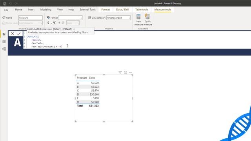Select the $110 cell for product F
This screenshot has height=141, width=251.
[x=96, y=98]
